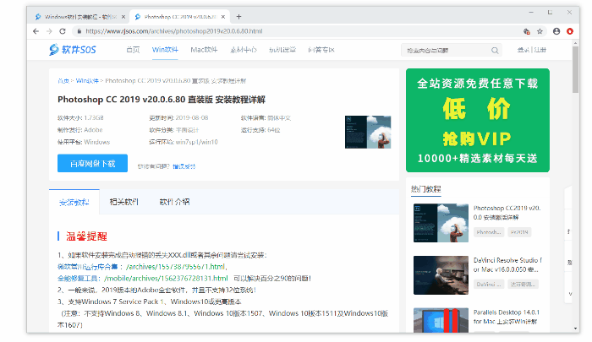The width and height of the screenshot is (592, 342).
Task: Click the Photosh... tag under first tutorial
Action: click(489, 232)
